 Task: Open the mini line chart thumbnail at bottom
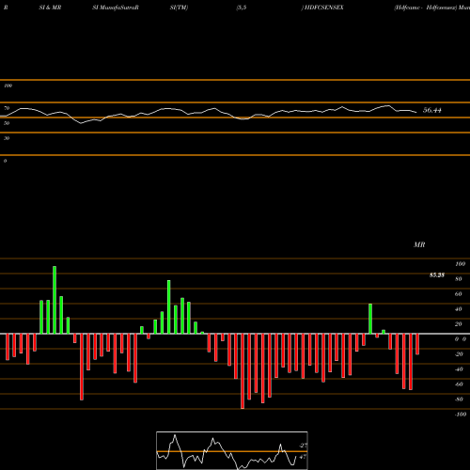point(232,450)
